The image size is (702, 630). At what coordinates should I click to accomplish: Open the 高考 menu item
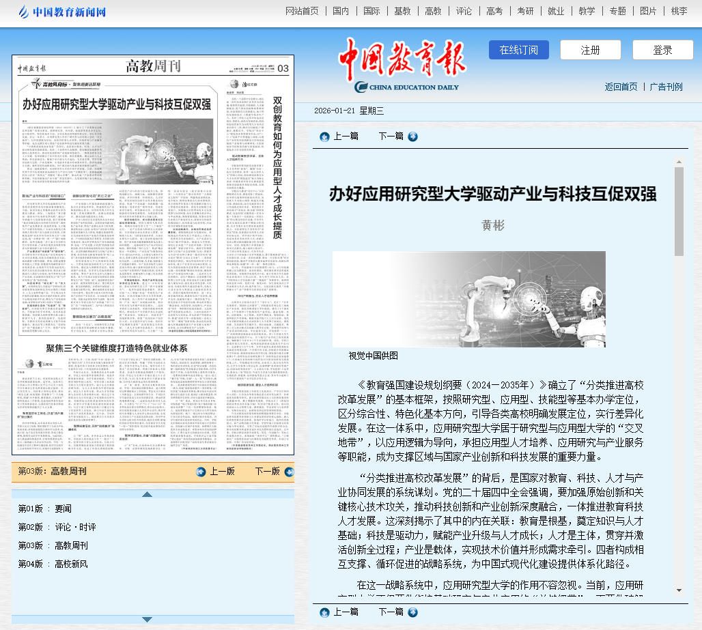(494, 11)
